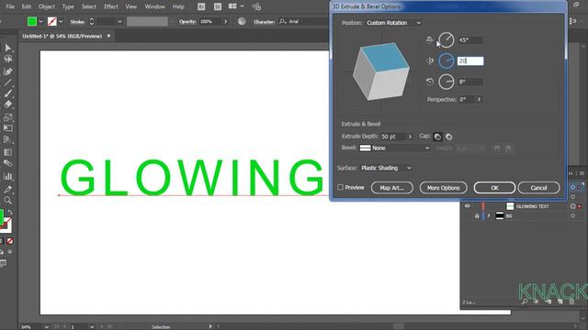Swap fill and stroke arrows
588x330 pixels.
10,212
